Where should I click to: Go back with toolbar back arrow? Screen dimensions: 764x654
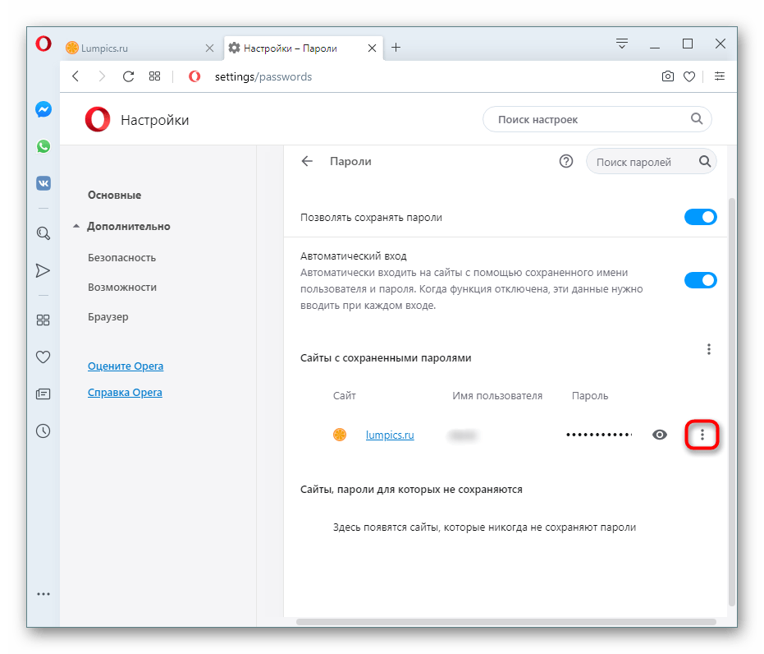(x=75, y=76)
